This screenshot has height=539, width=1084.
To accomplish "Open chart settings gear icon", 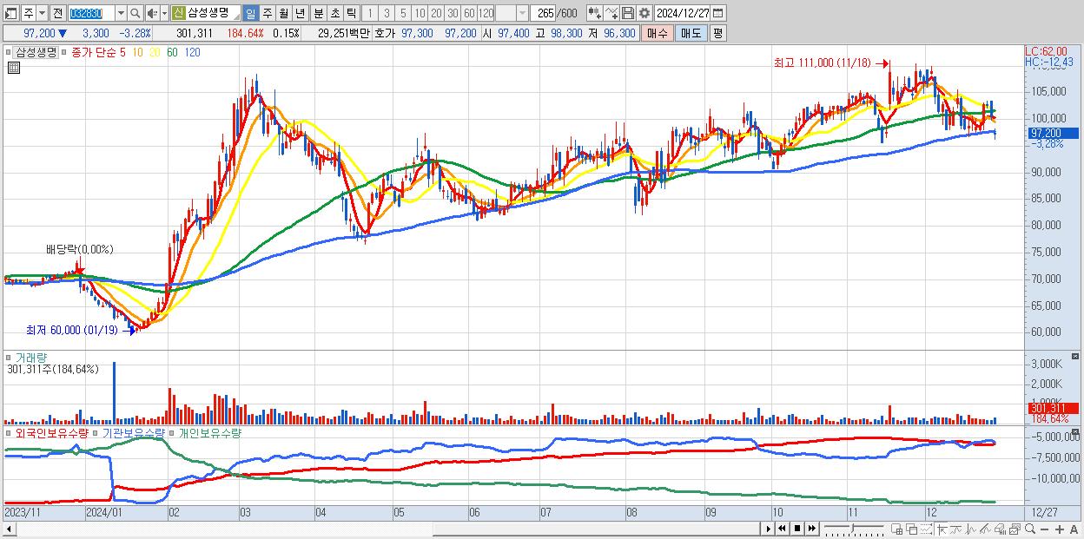I will tap(644, 13).
